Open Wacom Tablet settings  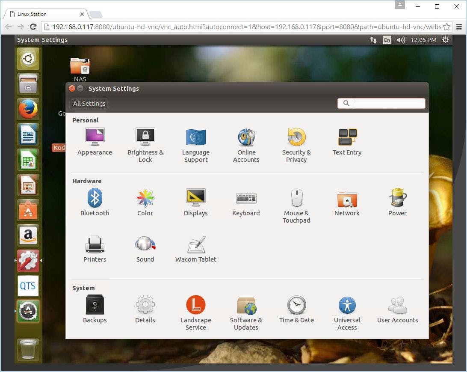pyautogui.click(x=196, y=249)
